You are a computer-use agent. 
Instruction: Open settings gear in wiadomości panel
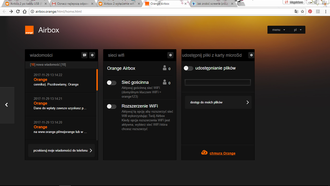click(x=92, y=55)
